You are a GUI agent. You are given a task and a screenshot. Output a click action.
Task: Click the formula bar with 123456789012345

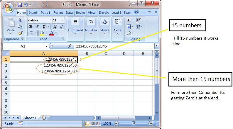(x=114, y=46)
